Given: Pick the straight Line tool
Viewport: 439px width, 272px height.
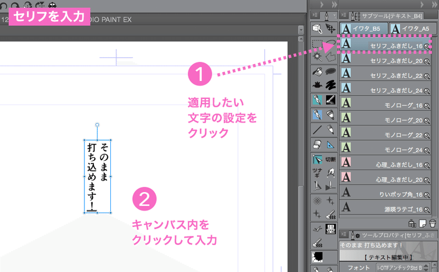Looking at the screenshot, I should (317, 130).
